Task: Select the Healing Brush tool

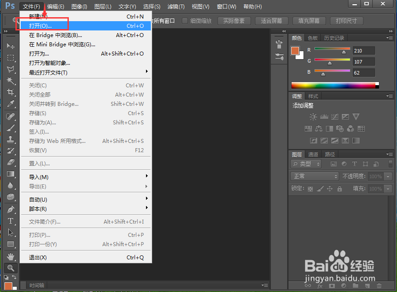Action: (x=11, y=116)
